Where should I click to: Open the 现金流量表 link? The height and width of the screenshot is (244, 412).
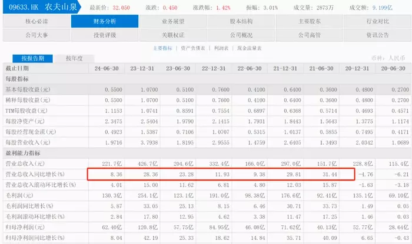[249, 48]
